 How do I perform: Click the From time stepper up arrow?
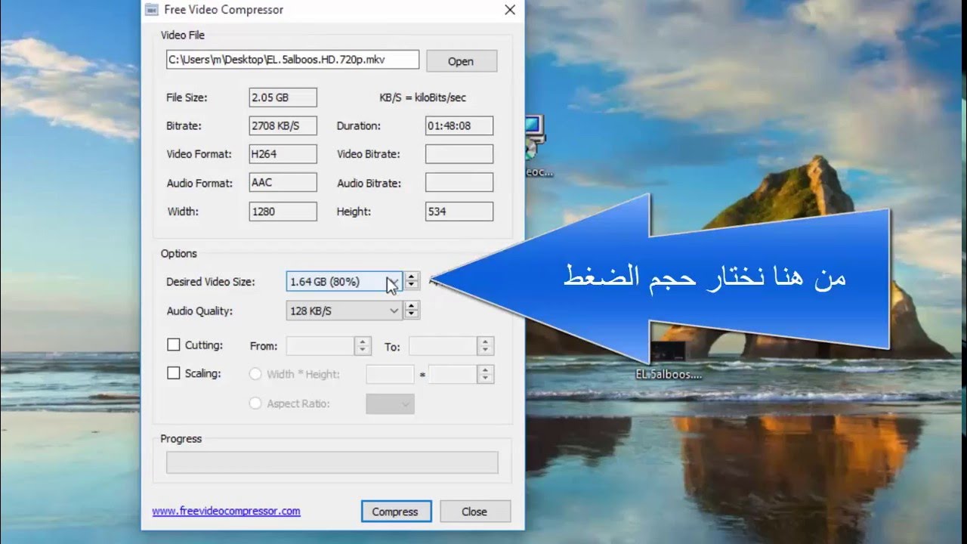click(363, 341)
